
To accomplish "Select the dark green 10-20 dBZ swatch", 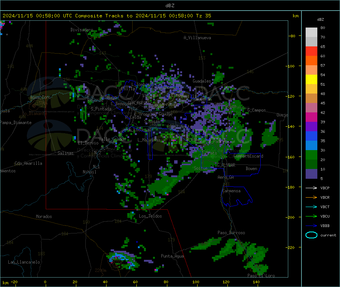I will click(311, 164).
